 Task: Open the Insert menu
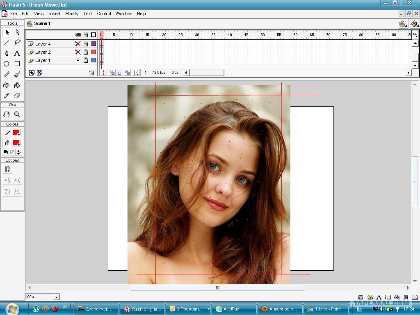55,14
